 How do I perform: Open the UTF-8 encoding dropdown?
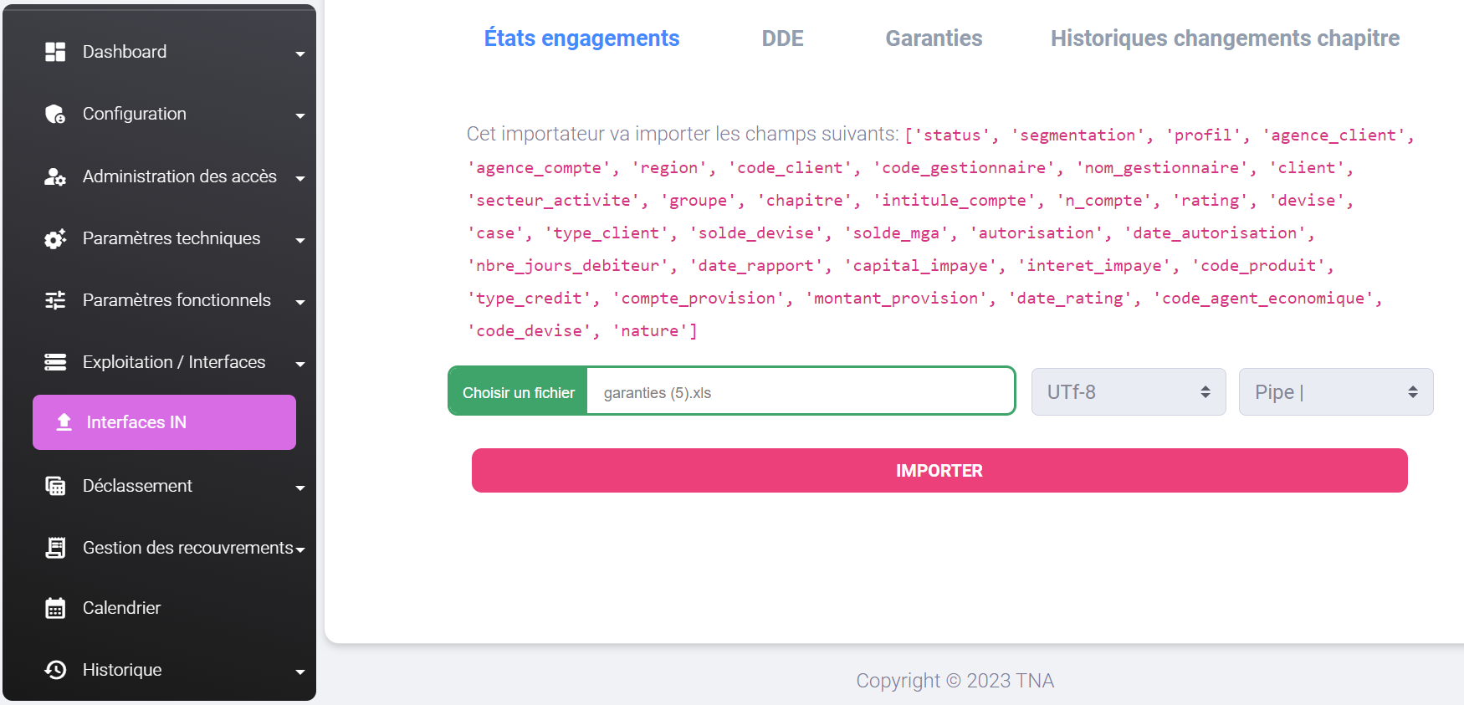(x=1128, y=392)
